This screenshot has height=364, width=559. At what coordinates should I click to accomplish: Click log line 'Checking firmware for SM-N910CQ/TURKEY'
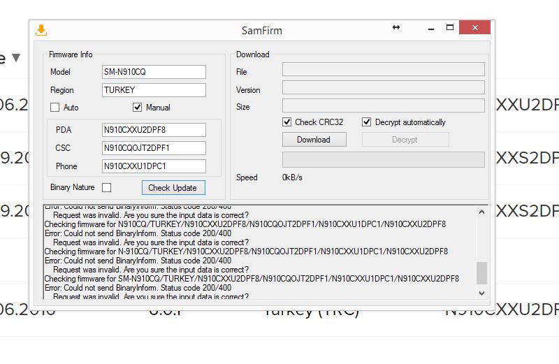point(252,279)
